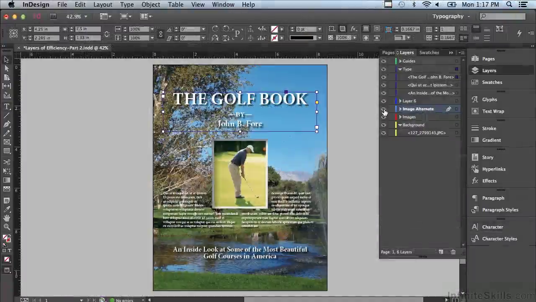This screenshot has width=536, height=302.
Task: Toggle eye for The Golf...ohn B. Fore item
Action: 384,77
